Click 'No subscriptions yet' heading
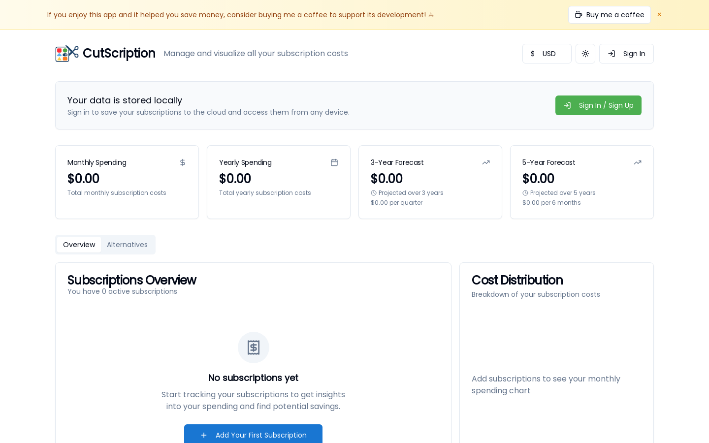Image resolution: width=709 pixels, height=443 pixels. coord(253,378)
